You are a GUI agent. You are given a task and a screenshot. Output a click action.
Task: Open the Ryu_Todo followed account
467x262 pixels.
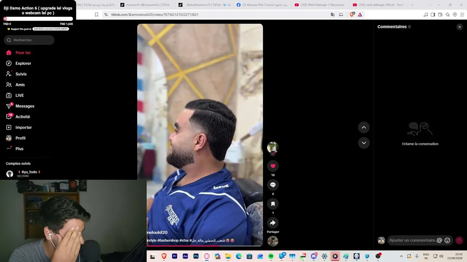pyautogui.click(x=24, y=174)
